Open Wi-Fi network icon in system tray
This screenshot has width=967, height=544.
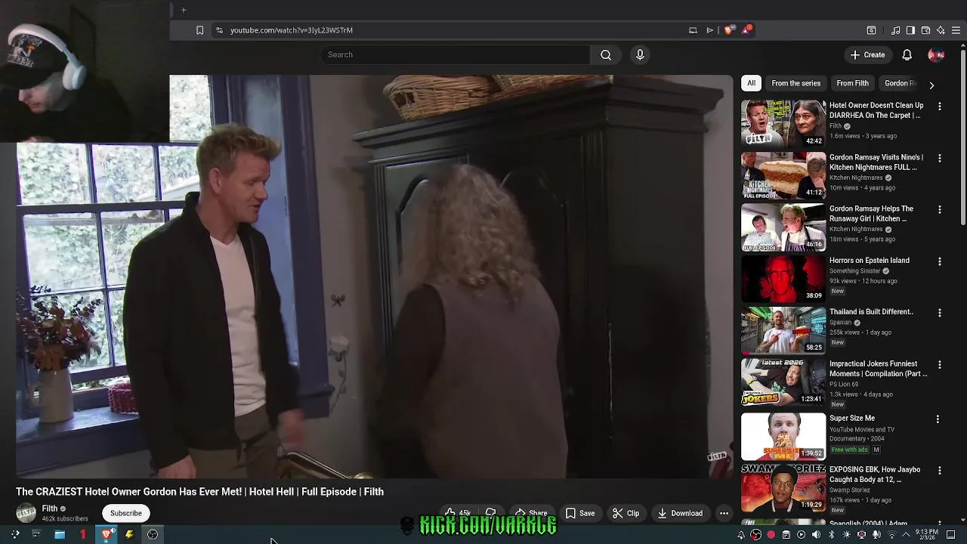891,535
